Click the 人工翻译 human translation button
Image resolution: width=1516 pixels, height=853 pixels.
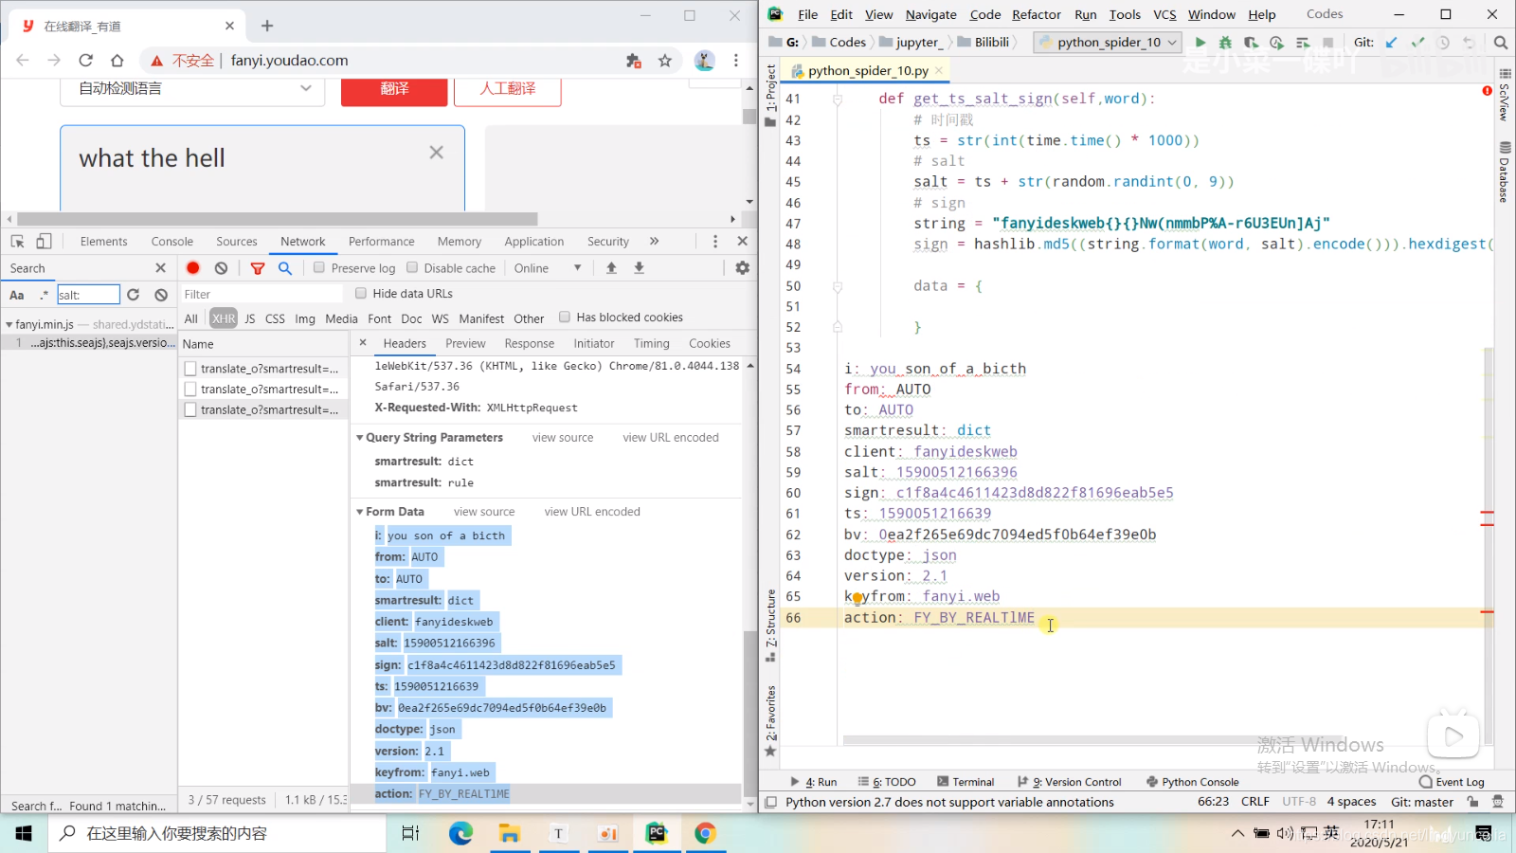[508, 89]
